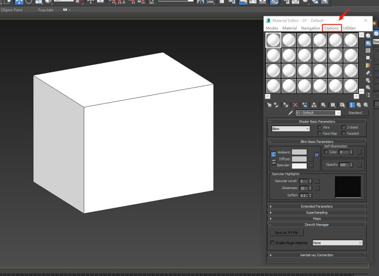The width and height of the screenshot is (379, 276).
Task: Check the Self-Illumination Color checkbox
Action: (x=326, y=152)
